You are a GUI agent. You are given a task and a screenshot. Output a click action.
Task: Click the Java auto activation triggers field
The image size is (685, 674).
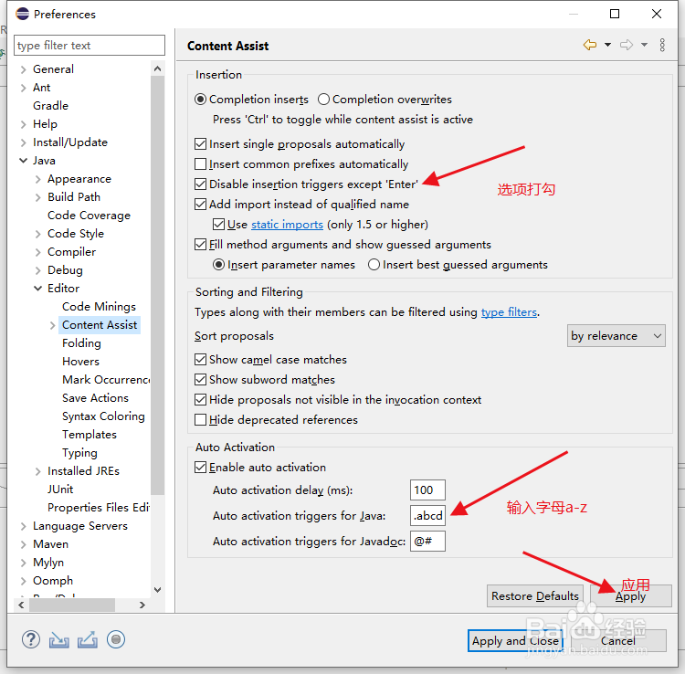point(427,516)
